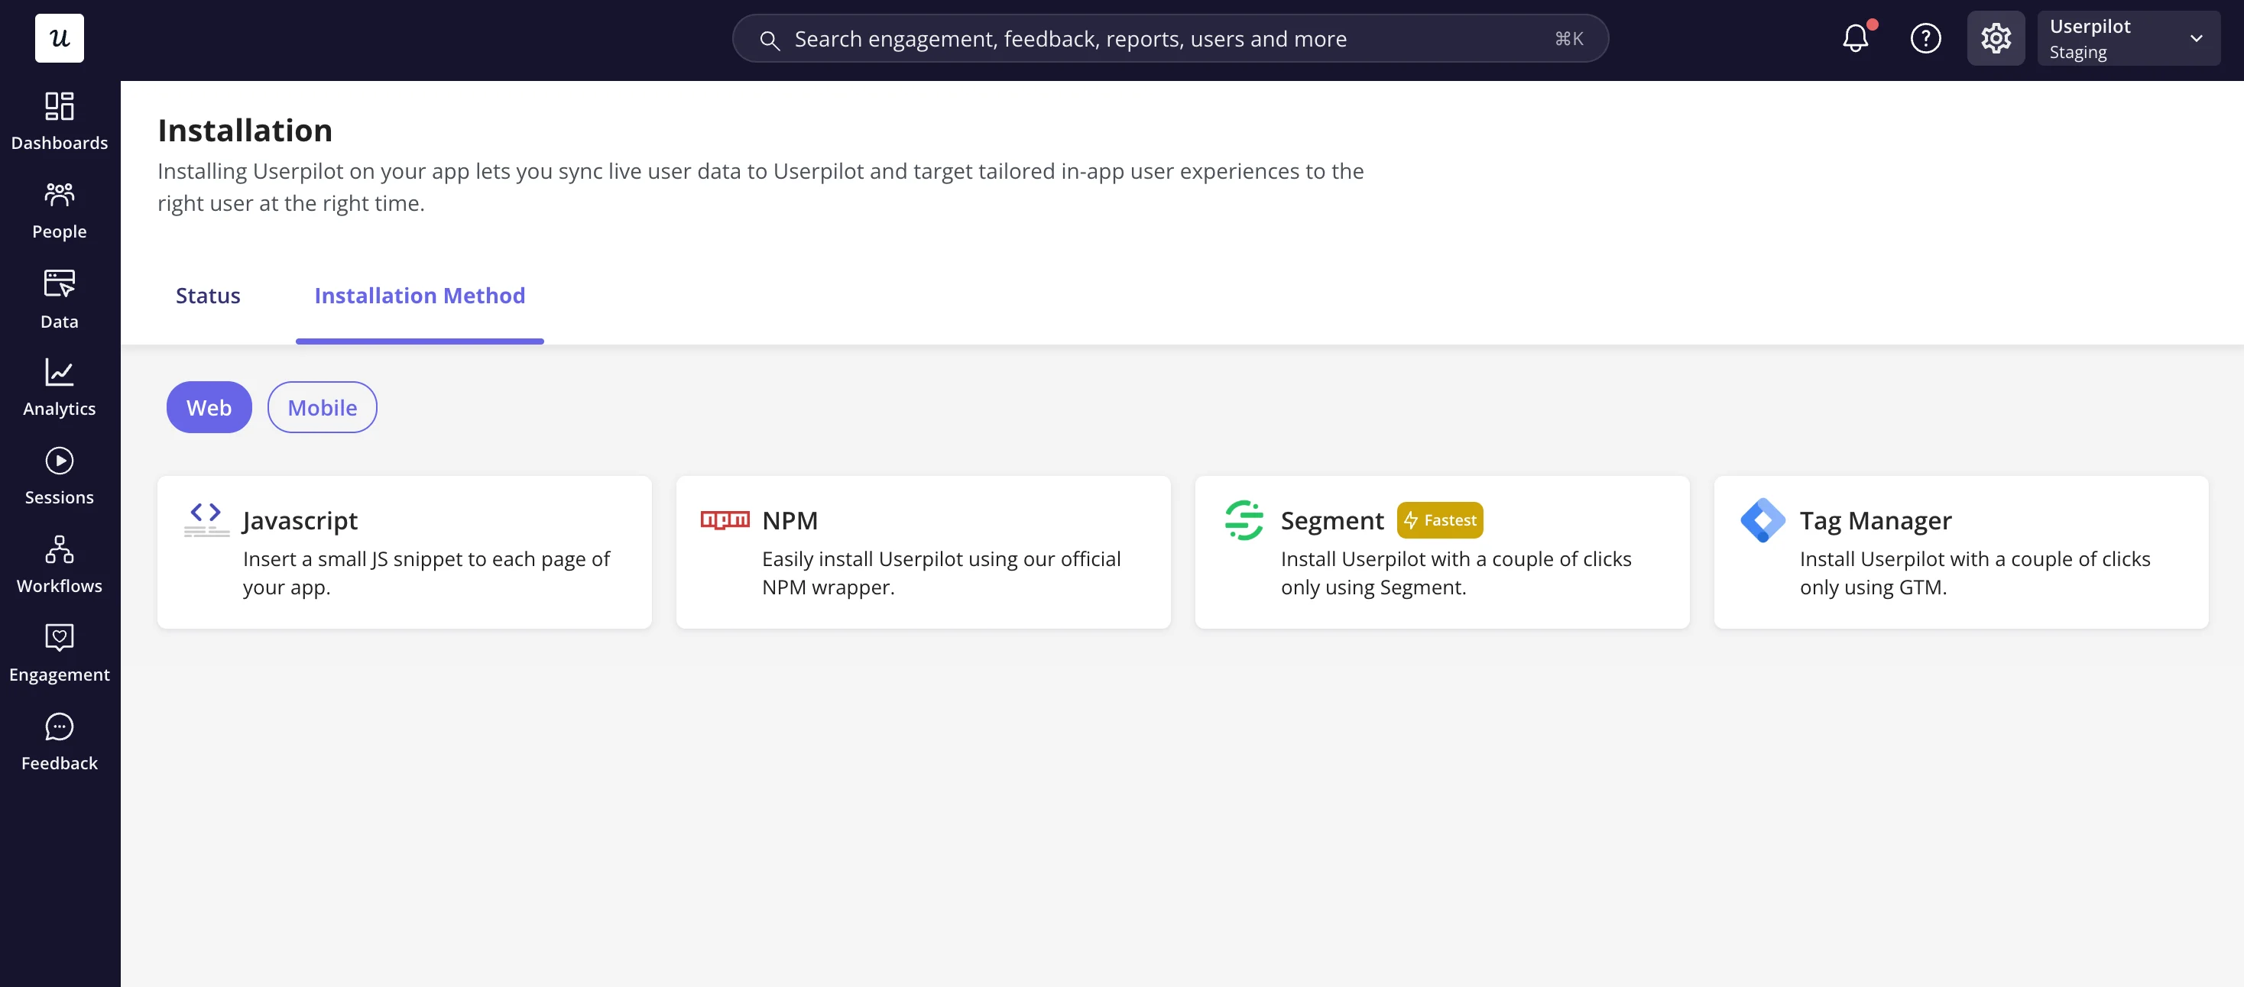Go to the Engagement section
This screenshot has width=2244, height=987.
[x=60, y=655]
